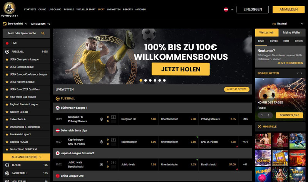Open the Austrian flag language dropdown

click(229, 9)
